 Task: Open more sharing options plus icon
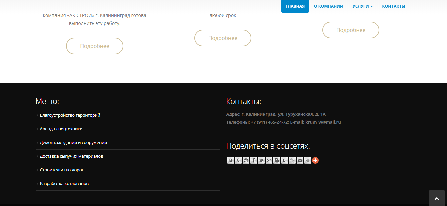[315, 160]
